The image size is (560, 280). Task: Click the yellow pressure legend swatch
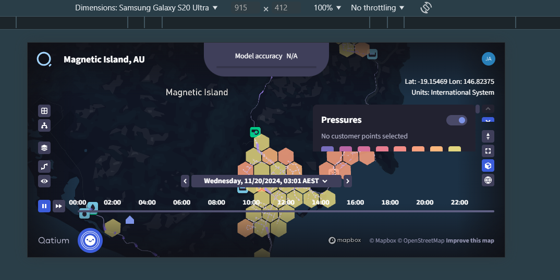(x=454, y=149)
